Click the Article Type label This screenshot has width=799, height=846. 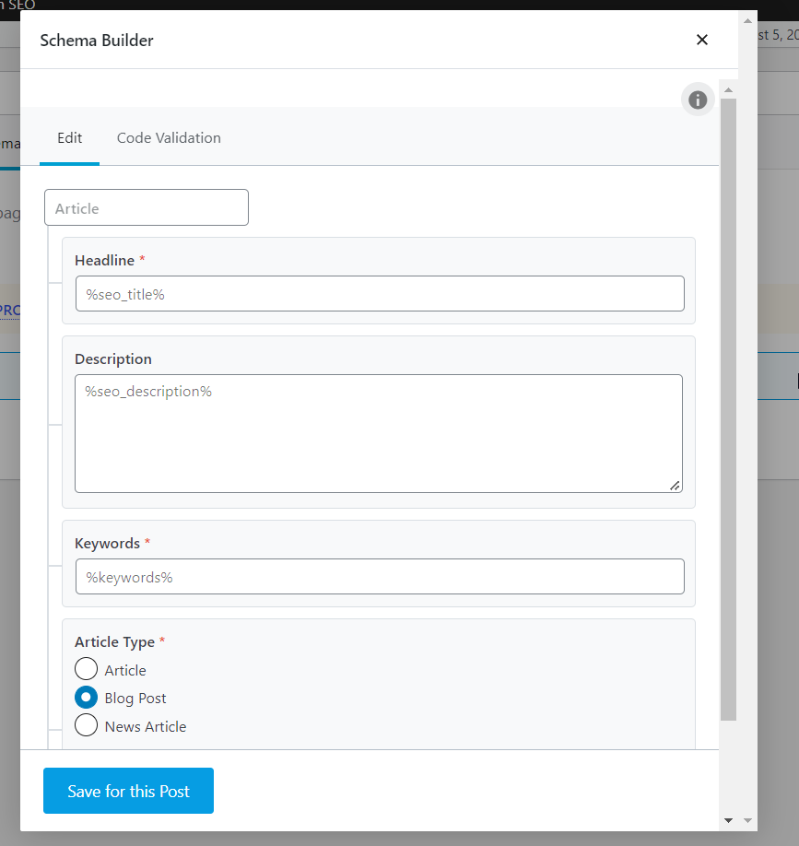[114, 641]
